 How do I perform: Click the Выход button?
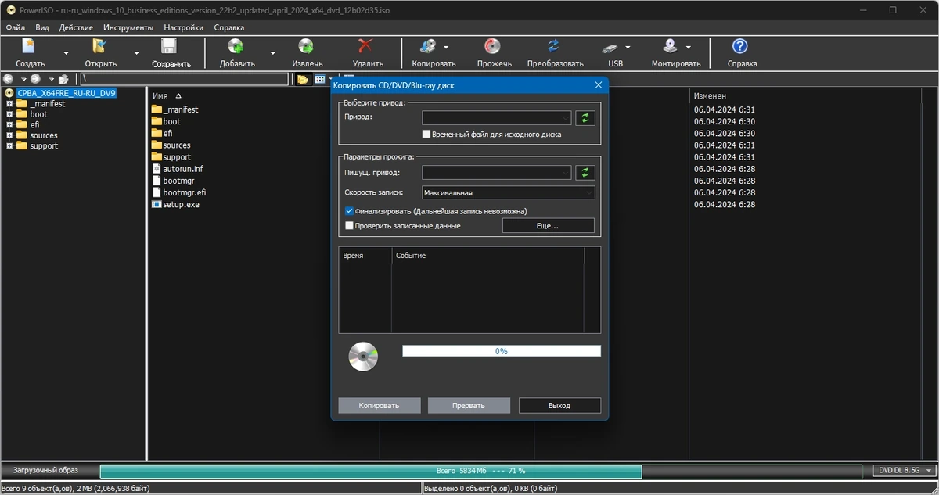click(x=559, y=406)
